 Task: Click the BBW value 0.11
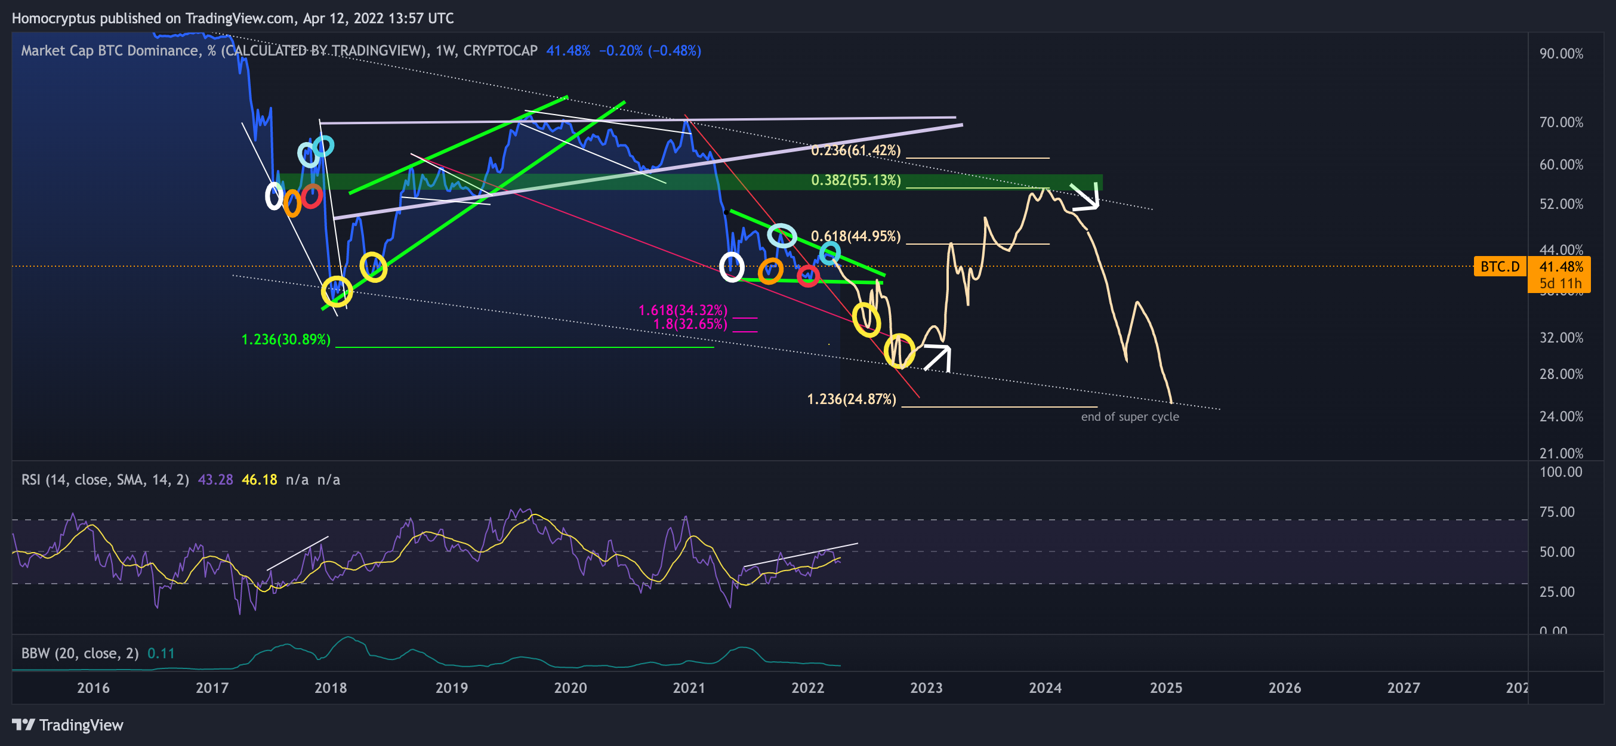(161, 653)
